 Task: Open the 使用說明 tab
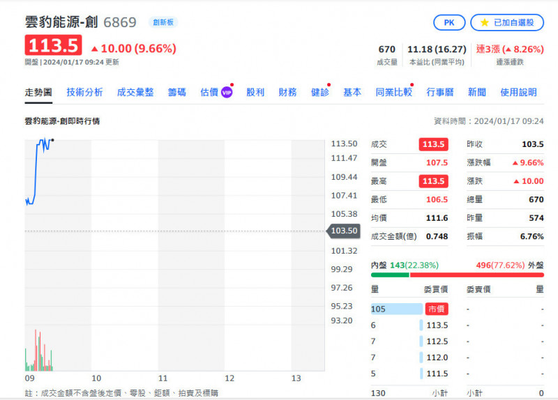pyautogui.click(x=518, y=93)
